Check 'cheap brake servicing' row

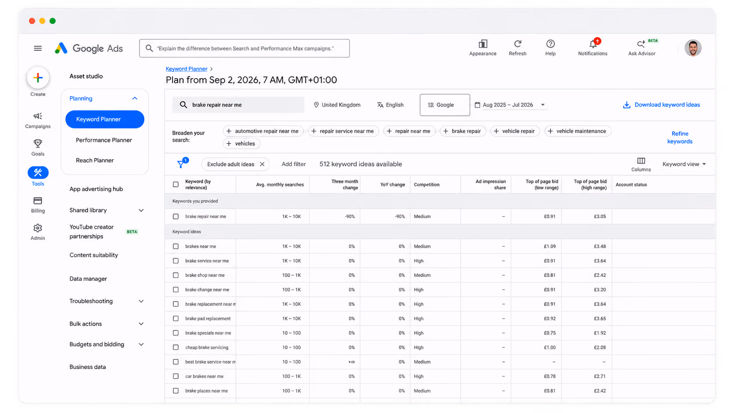(x=176, y=348)
